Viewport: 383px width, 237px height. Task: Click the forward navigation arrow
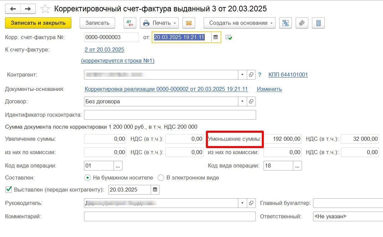(28, 9)
